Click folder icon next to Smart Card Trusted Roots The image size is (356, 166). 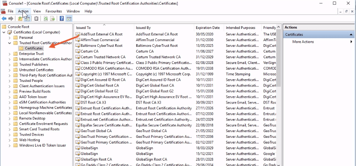(15, 129)
